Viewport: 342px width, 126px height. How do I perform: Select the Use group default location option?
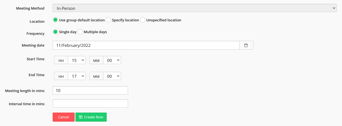pos(55,20)
